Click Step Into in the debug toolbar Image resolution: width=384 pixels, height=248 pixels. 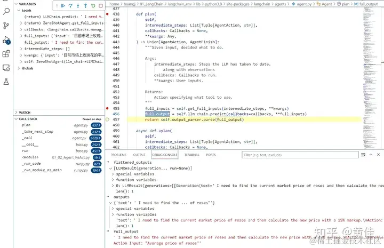point(78,6)
